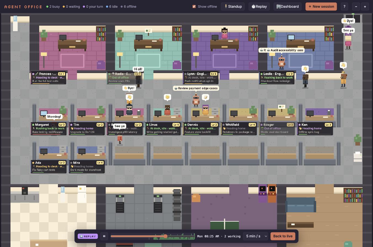The height and width of the screenshot is (247, 373).
Task: Click the purple REPLAY badge icon
Action: (88, 236)
